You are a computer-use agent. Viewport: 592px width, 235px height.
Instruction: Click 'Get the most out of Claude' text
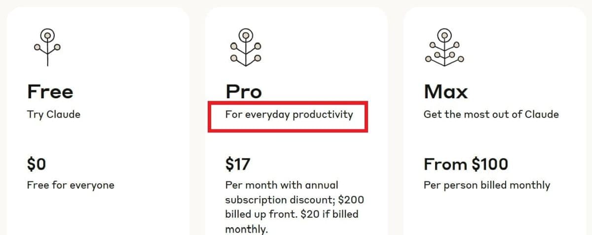491,115
